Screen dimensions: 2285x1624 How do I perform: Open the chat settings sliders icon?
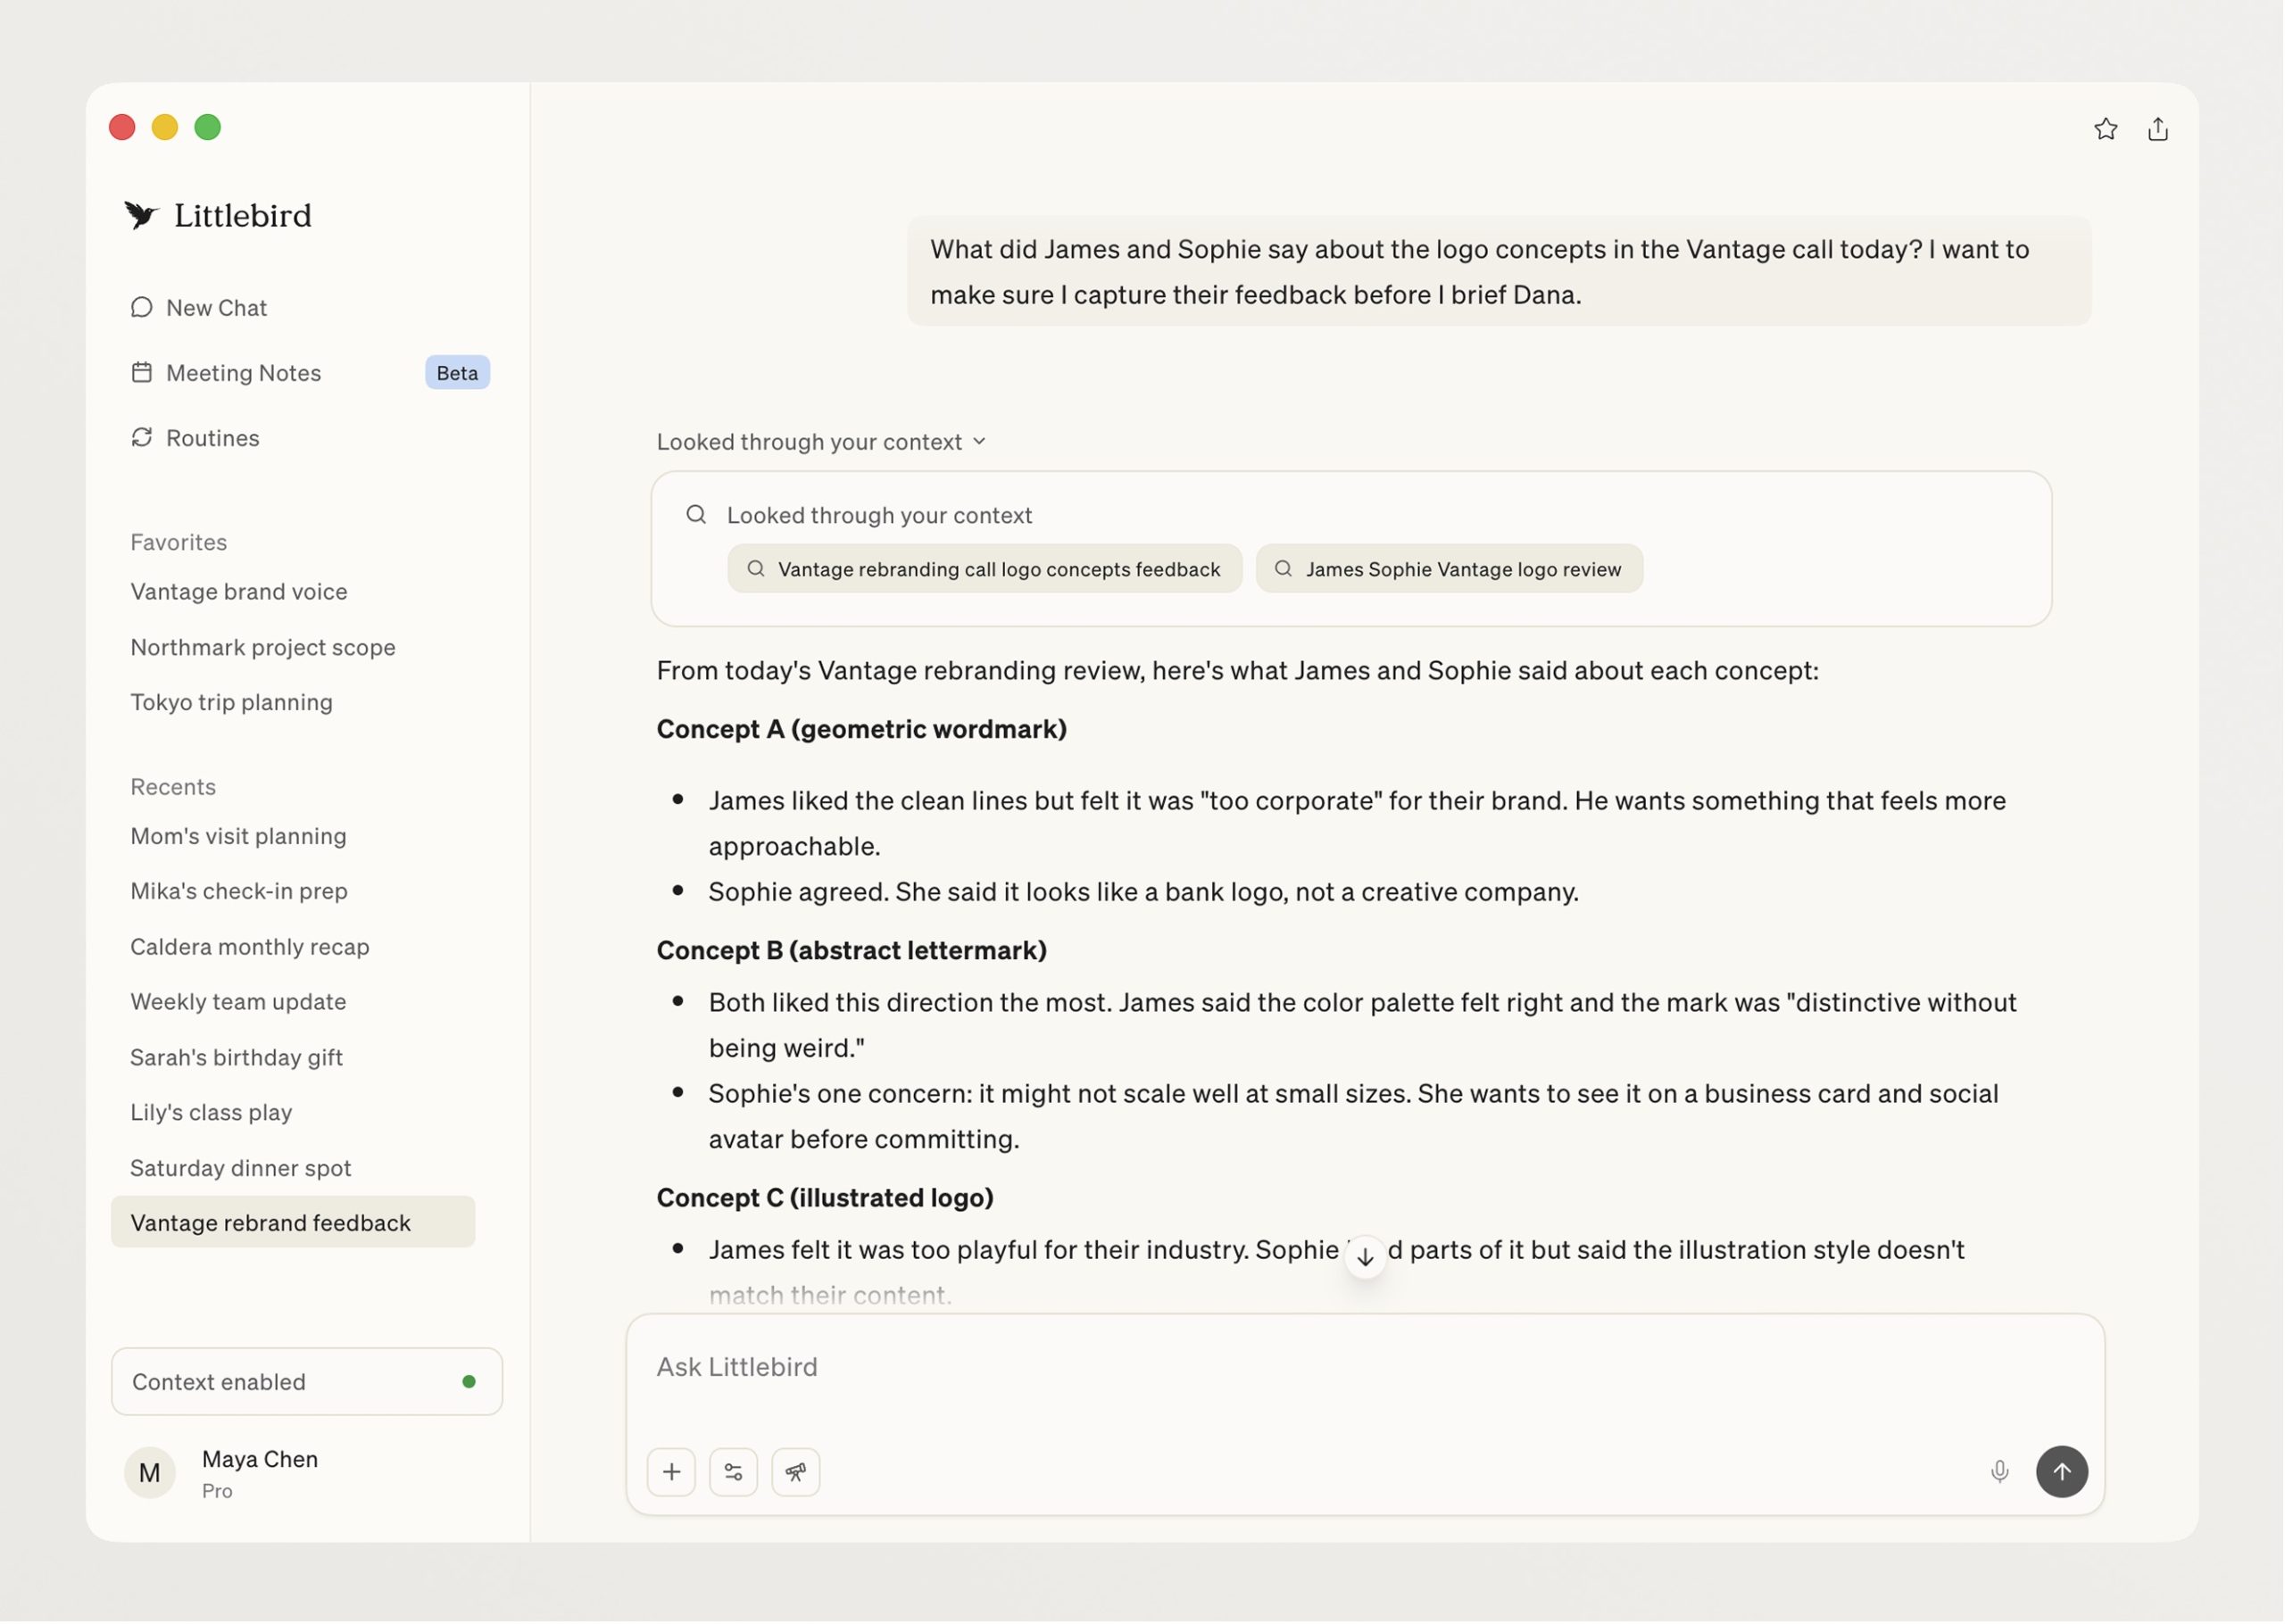733,1472
